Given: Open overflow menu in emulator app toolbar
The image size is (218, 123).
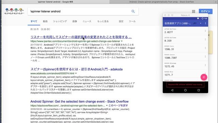Looking at the screenshot, I should (x=205, y=23).
